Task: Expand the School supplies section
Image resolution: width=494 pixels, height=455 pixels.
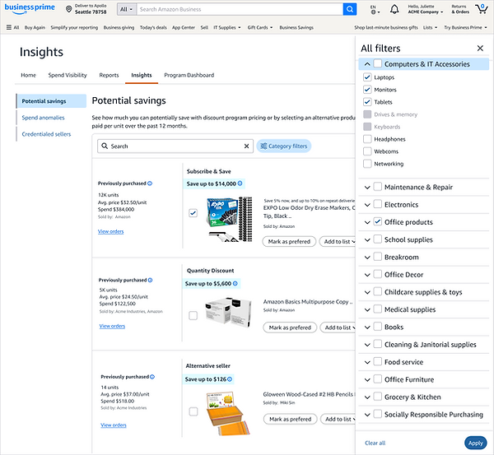Action: (x=367, y=240)
